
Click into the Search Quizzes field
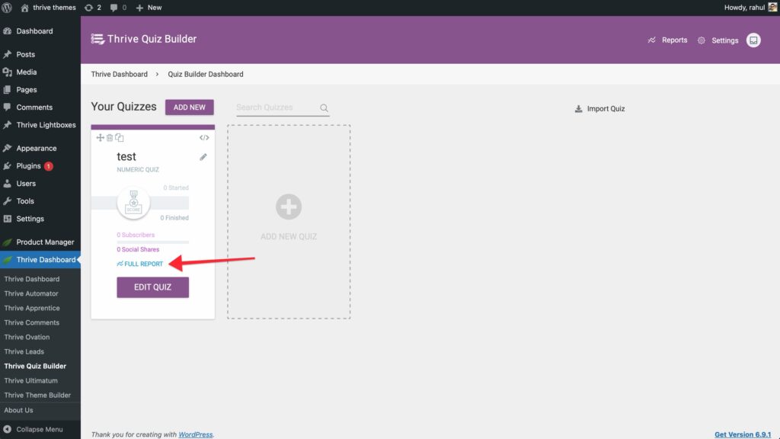276,108
